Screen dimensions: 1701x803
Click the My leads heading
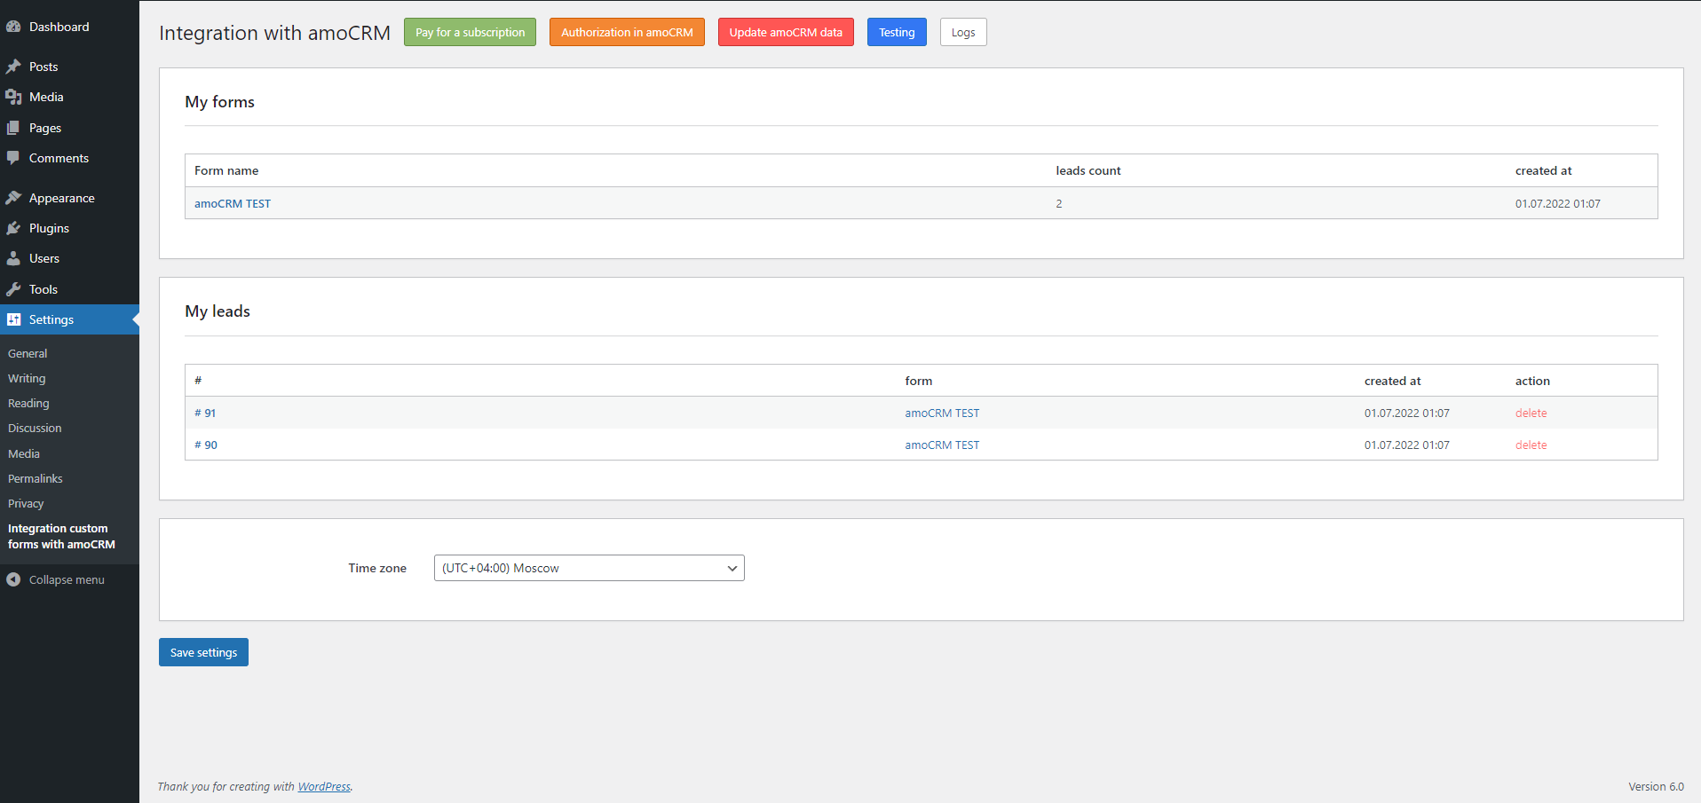pyautogui.click(x=218, y=311)
